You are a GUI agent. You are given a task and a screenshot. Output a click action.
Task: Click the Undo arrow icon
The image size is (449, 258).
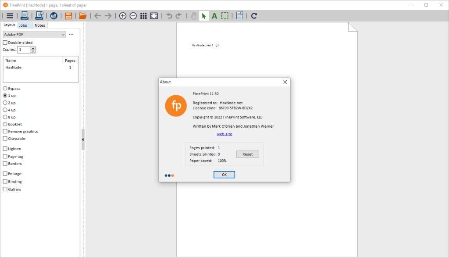click(x=169, y=16)
